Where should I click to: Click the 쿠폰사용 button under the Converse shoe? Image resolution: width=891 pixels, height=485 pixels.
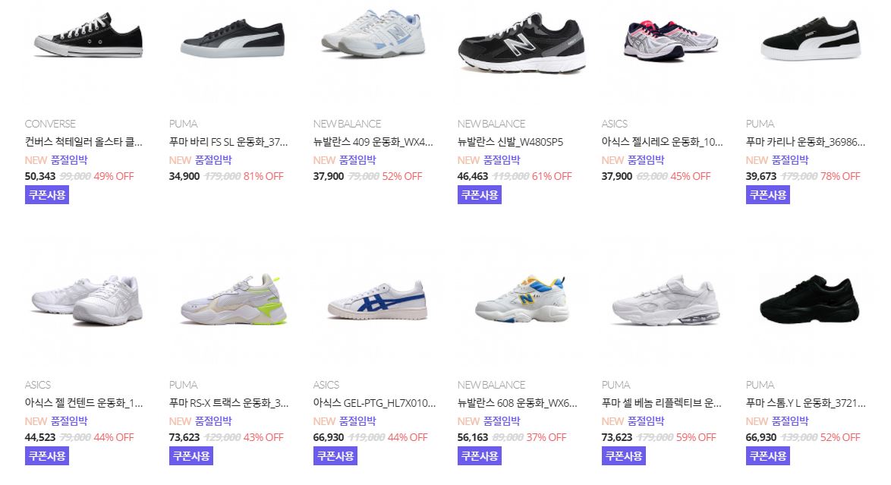(46, 195)
